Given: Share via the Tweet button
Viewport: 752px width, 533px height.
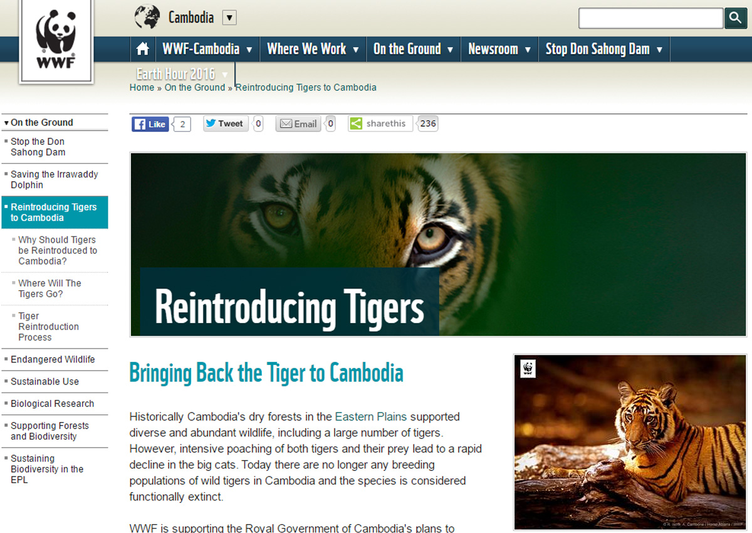Looking at the screenshot, I should pos(225,124).
